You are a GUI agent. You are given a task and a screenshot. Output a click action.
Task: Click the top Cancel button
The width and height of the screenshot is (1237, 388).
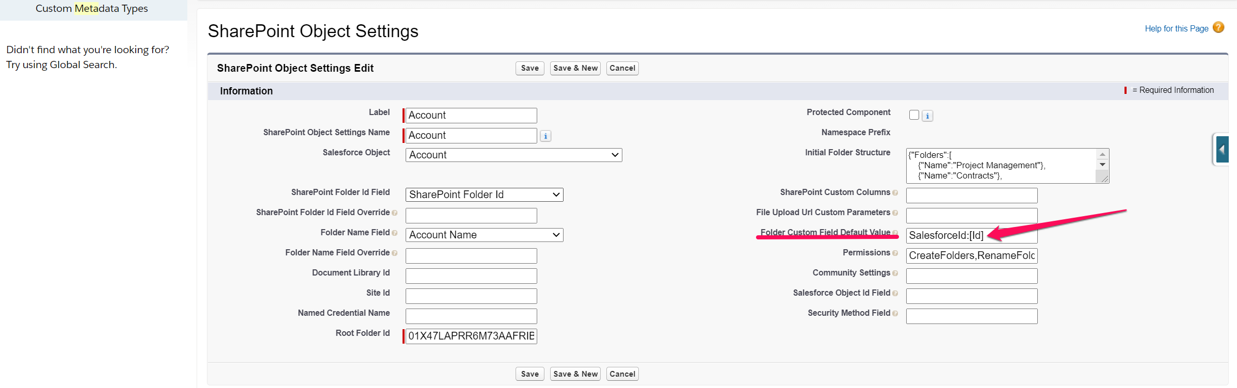point(622,68)
